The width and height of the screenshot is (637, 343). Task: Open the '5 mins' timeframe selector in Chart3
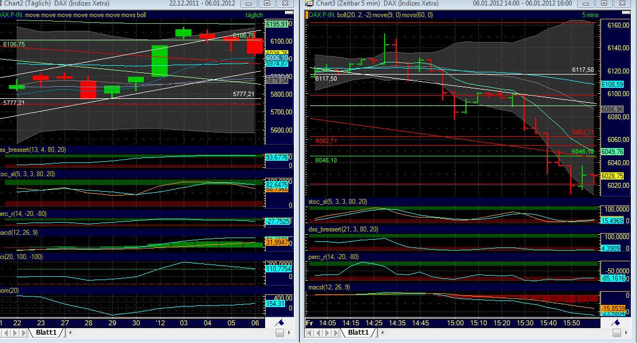point(591,14)
